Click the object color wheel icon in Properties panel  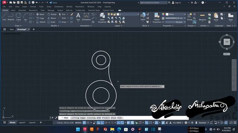(163, 14)
